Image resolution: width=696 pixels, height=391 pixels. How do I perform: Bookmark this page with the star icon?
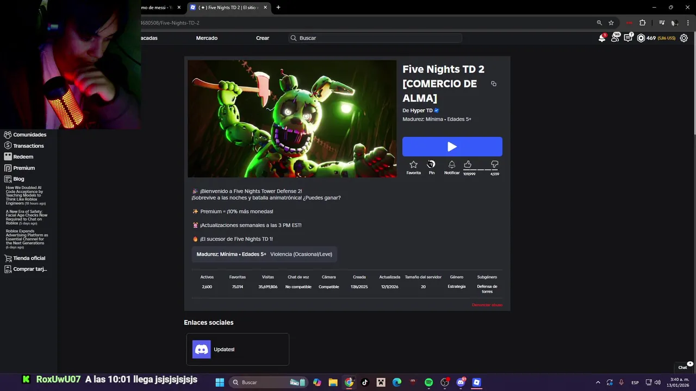[x=611, y=23]
